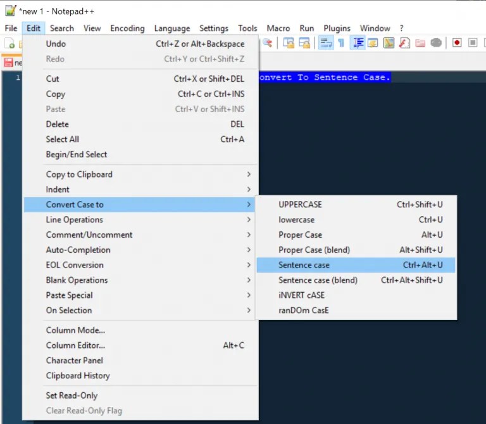Viewport: 486px width, 424px height.
Task: Open the Plugins menu
Action: 337,29
